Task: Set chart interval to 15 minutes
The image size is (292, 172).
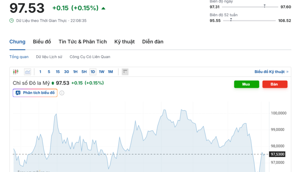Action: (58, 72)
